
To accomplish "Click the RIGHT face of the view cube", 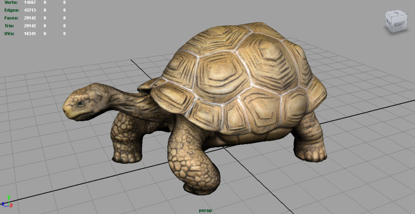I will [400, 24].
